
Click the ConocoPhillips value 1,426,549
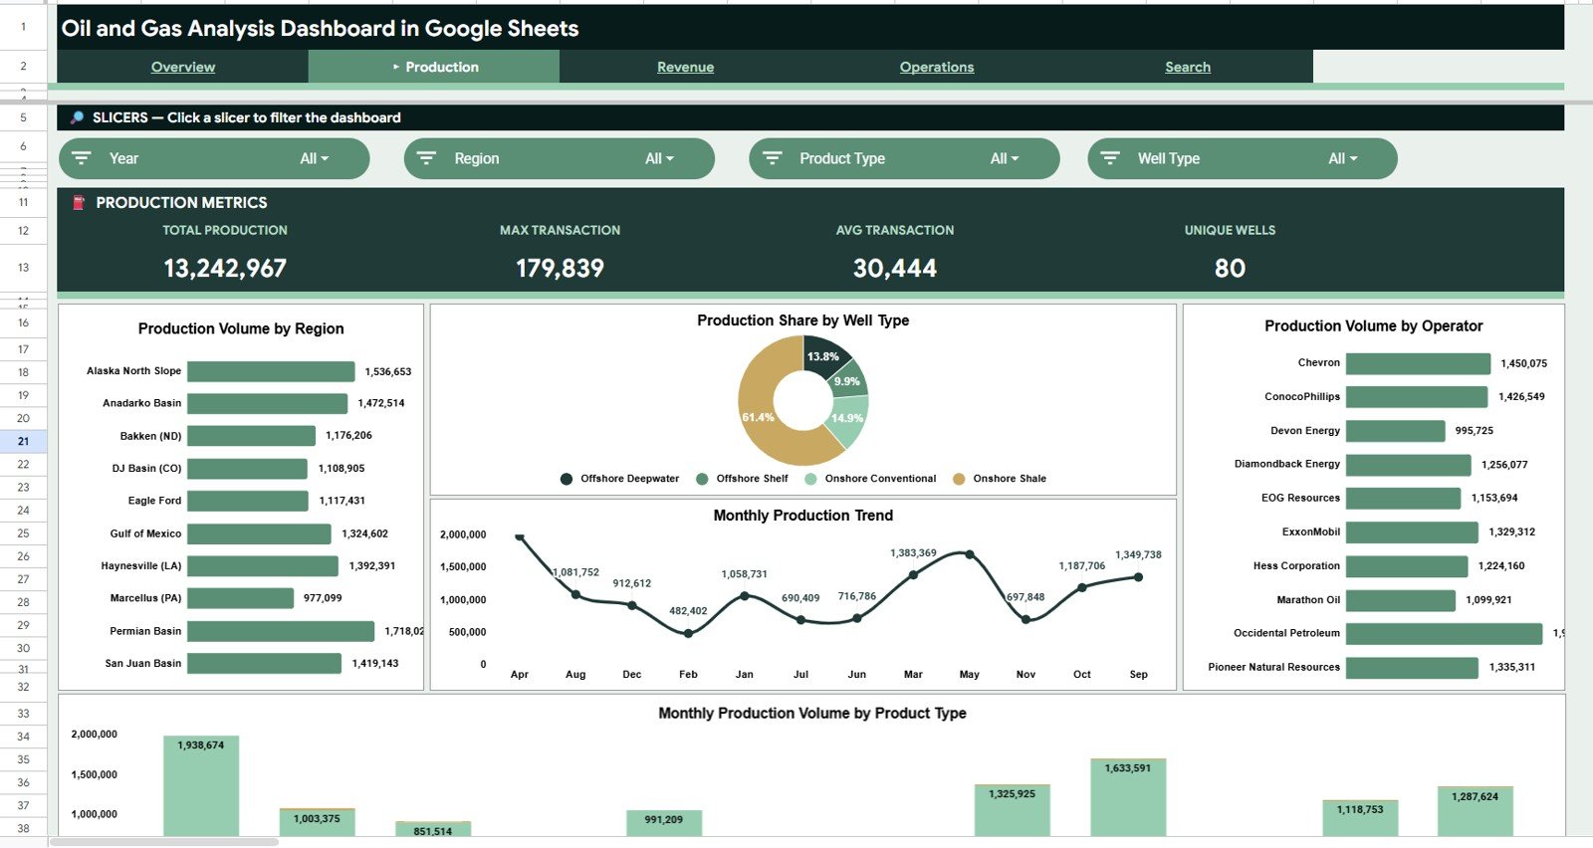[x=1522, y=397]
